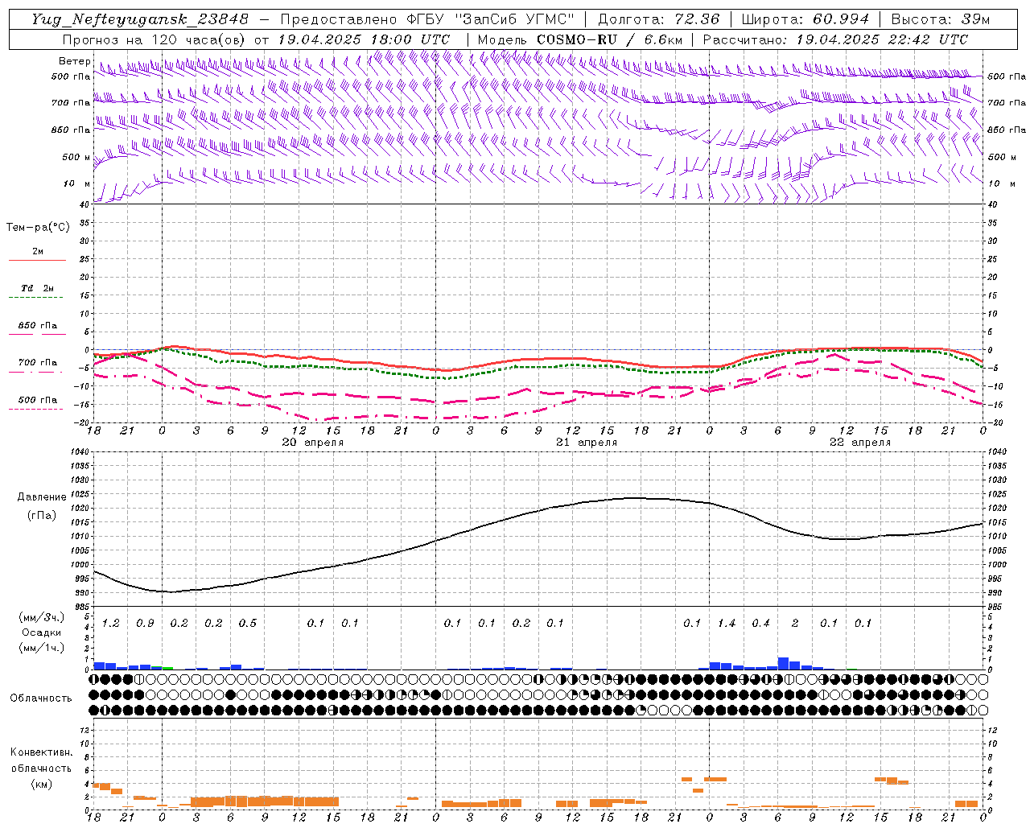Click the 10 м wind level label on left

point(78,183)
